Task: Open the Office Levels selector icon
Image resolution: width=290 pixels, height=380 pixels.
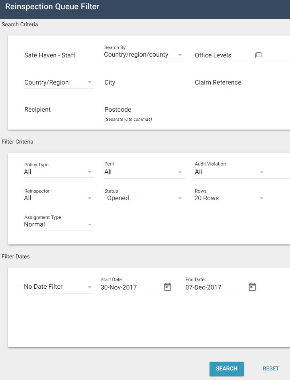Action: 258,55
